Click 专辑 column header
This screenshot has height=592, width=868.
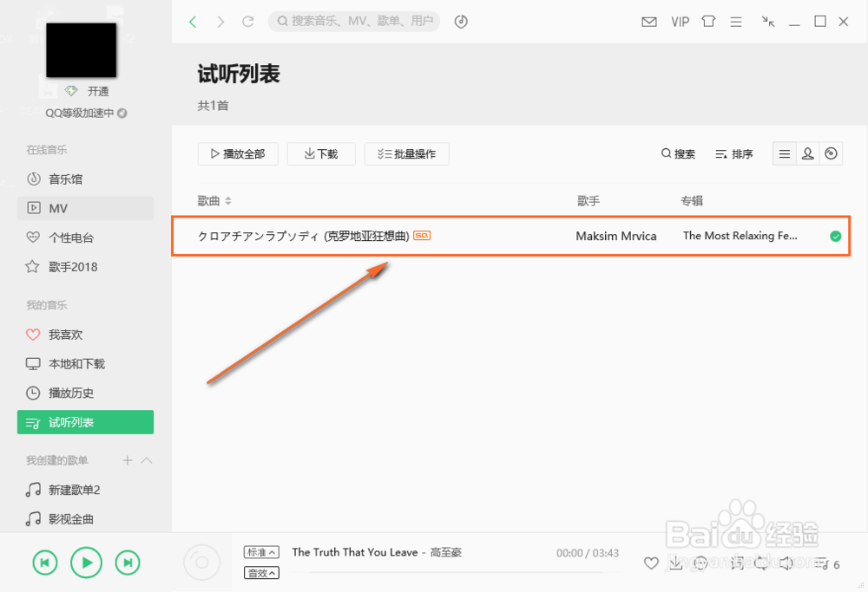pyautogui.click(x=692, y=201)
